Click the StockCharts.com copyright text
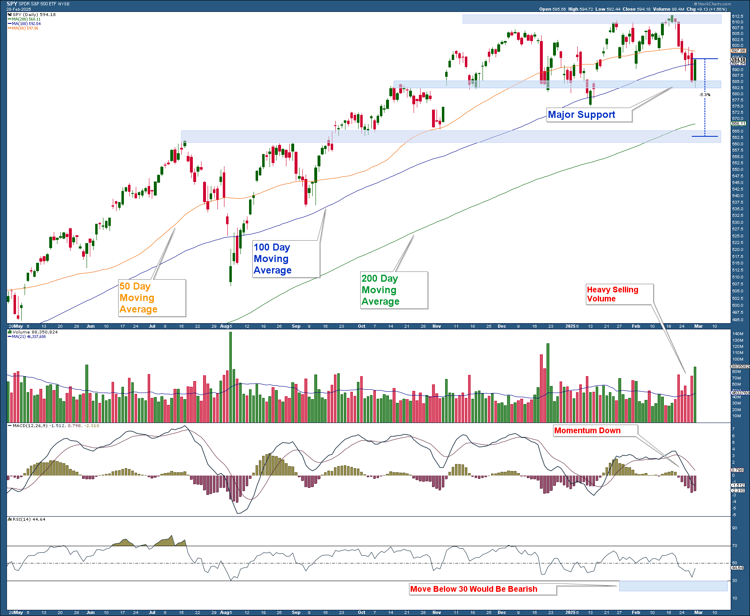The width and height of the screenshot is (750, 616). point(712,4)
